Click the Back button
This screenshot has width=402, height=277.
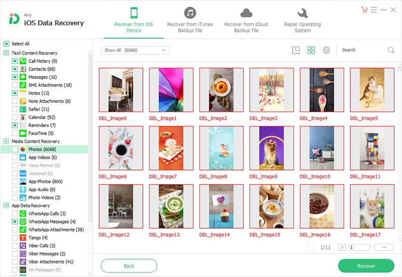tap(129, 266)
